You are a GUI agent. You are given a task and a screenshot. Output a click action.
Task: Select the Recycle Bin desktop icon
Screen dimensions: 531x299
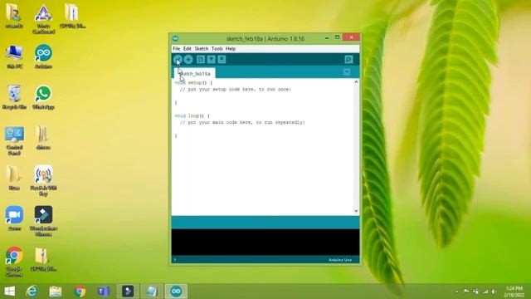click(14, 97)
